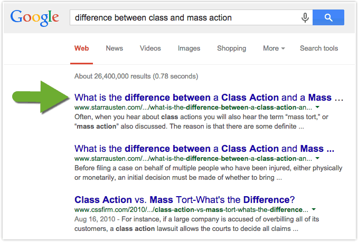This screenshot has width=358, height=242.
Task: Select the Web tab
Action: 81,49
